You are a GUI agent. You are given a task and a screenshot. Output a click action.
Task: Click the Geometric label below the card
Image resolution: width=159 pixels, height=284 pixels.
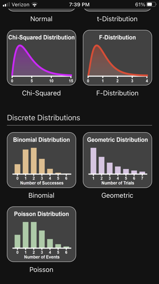(x=117, y=195)
